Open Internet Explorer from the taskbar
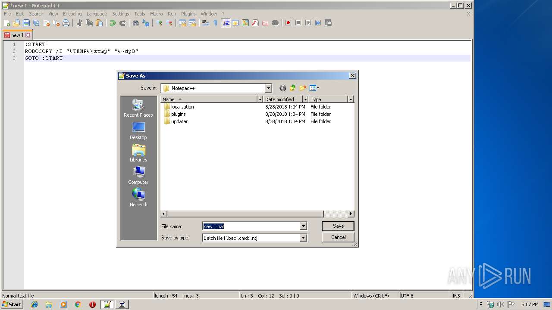The width and height of the screenshot is (552, 310). tap(34, 304)
